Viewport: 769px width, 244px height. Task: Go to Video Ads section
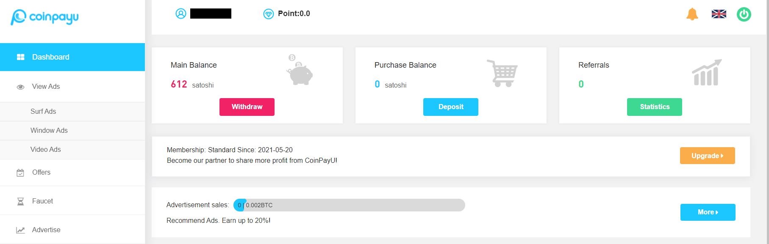coord(72,150)
